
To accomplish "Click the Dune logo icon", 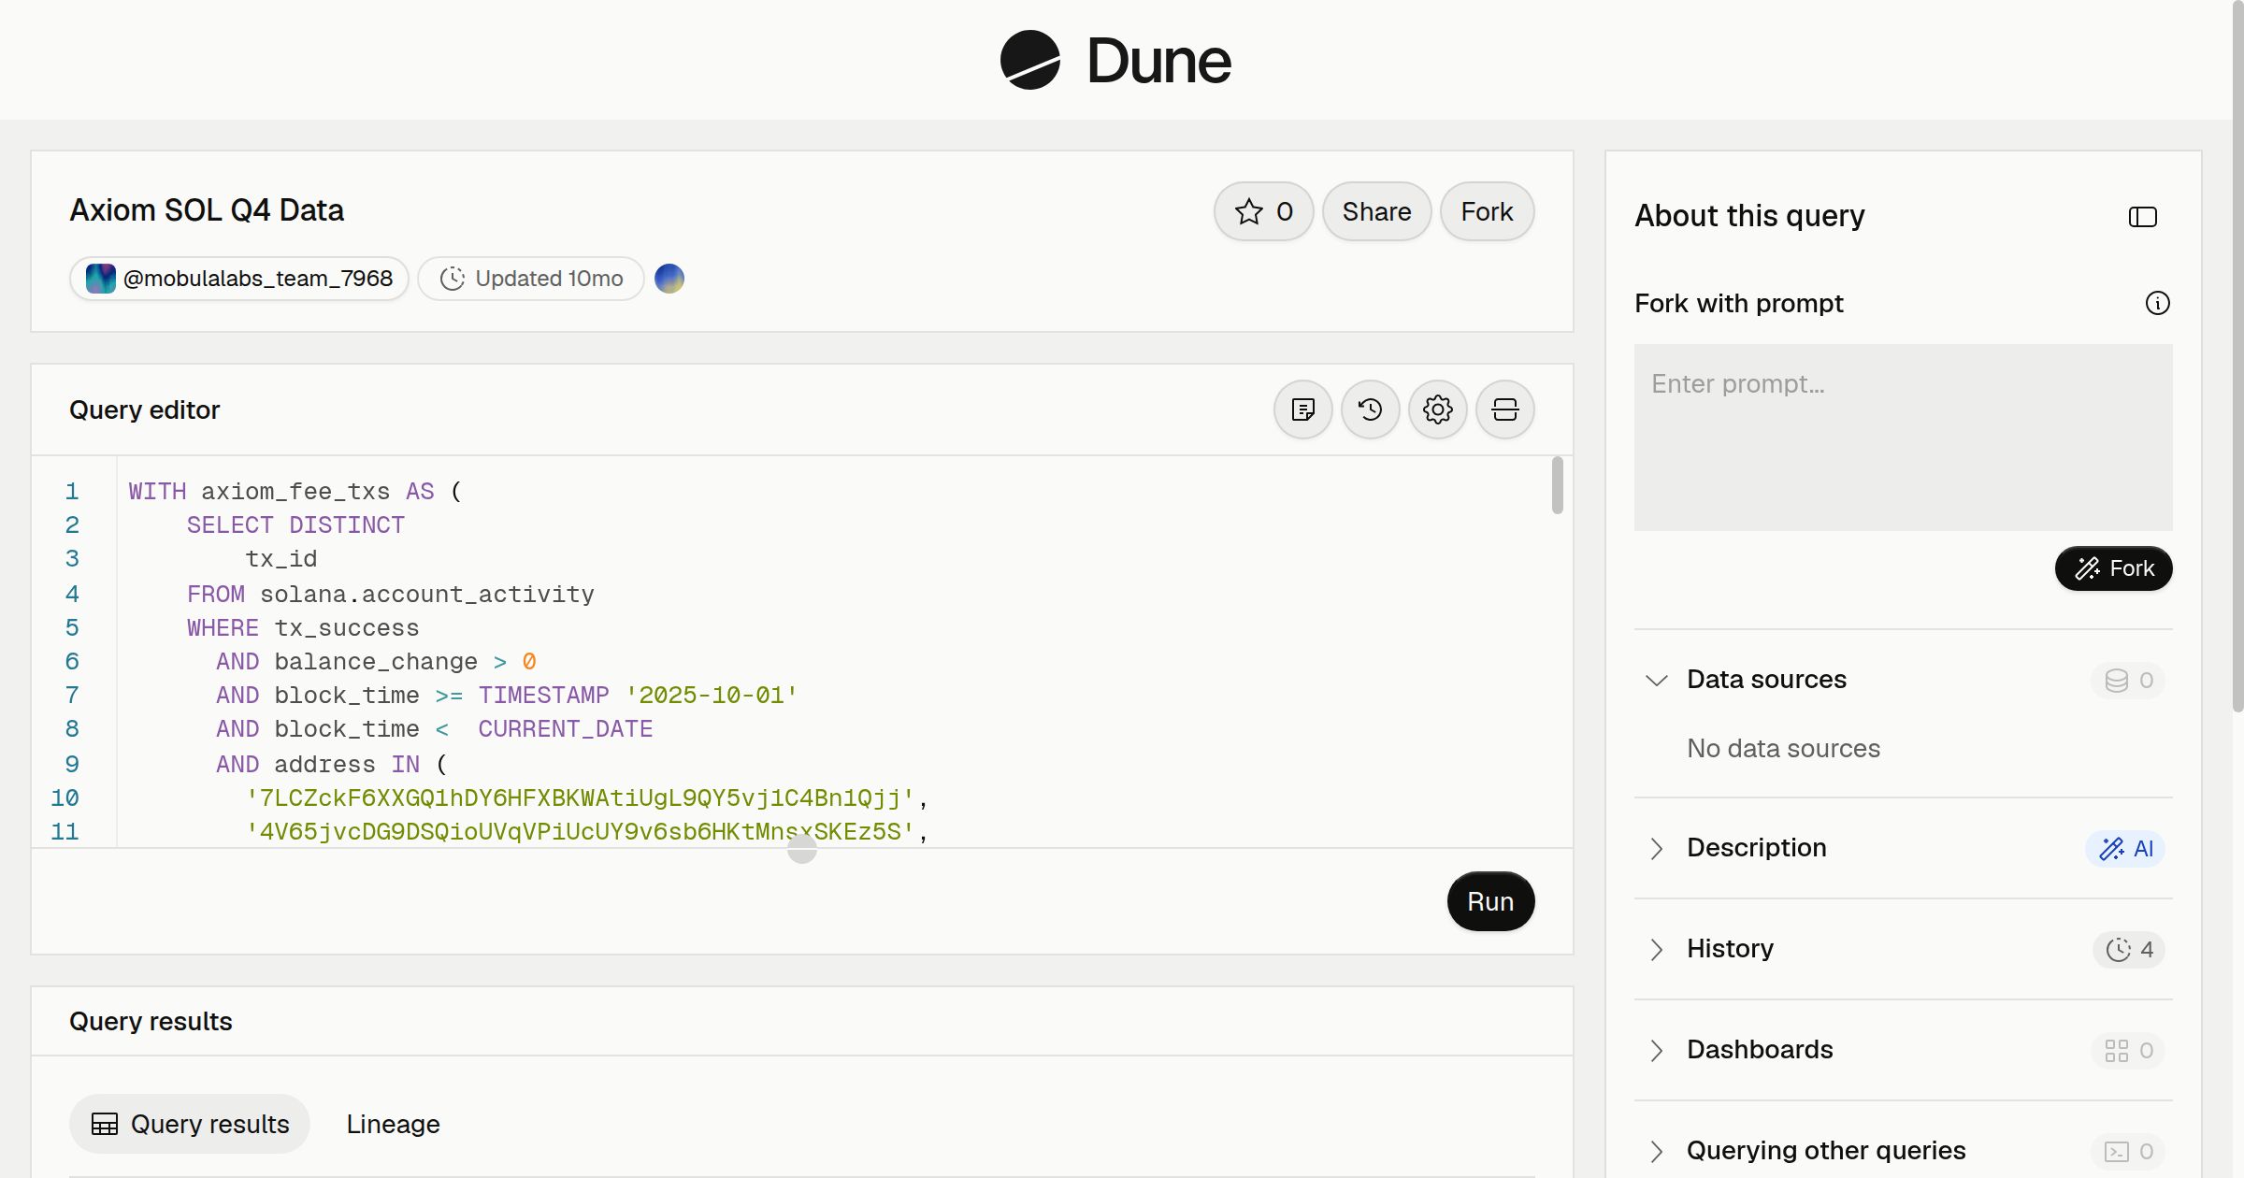I will coord(1030,60).
